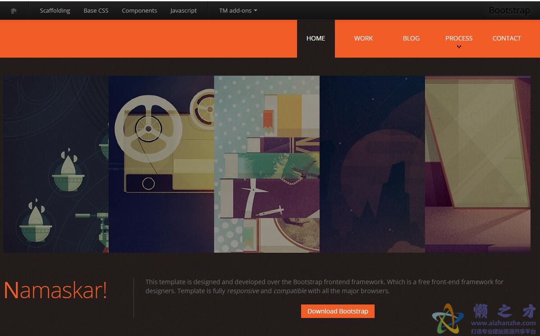Image resolution: width=540 pixels, height=336 pixels.
Task: Go to the CONTACT page
Action: click(507, 39)
